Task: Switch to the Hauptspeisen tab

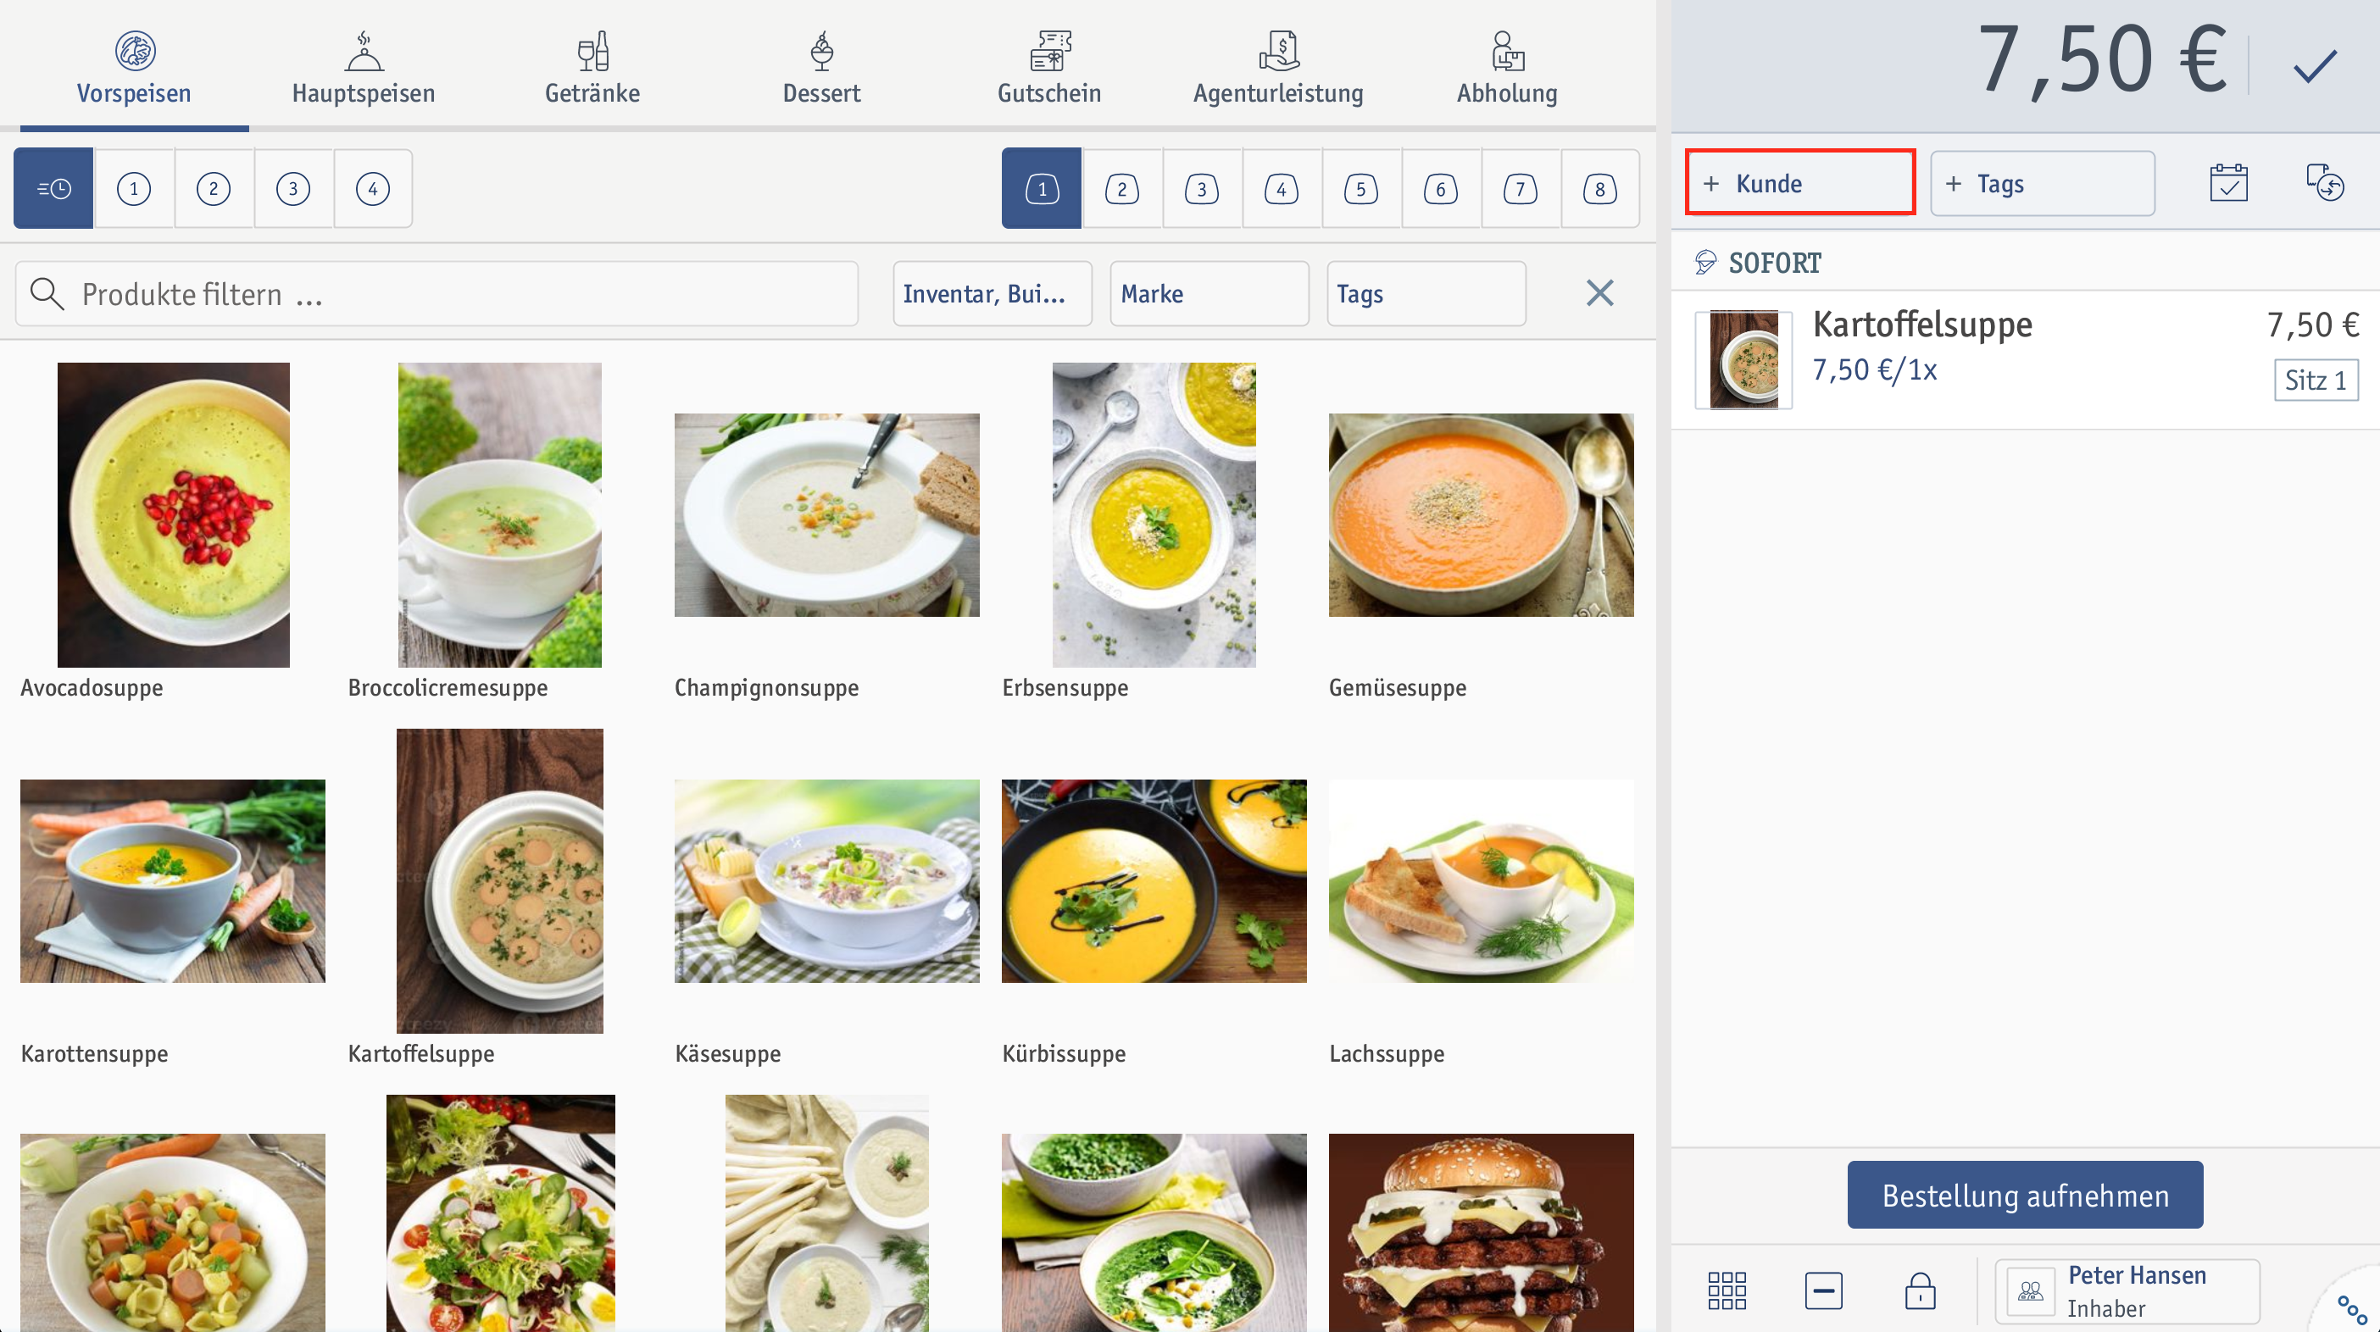Action: click(x=363, y=68)
